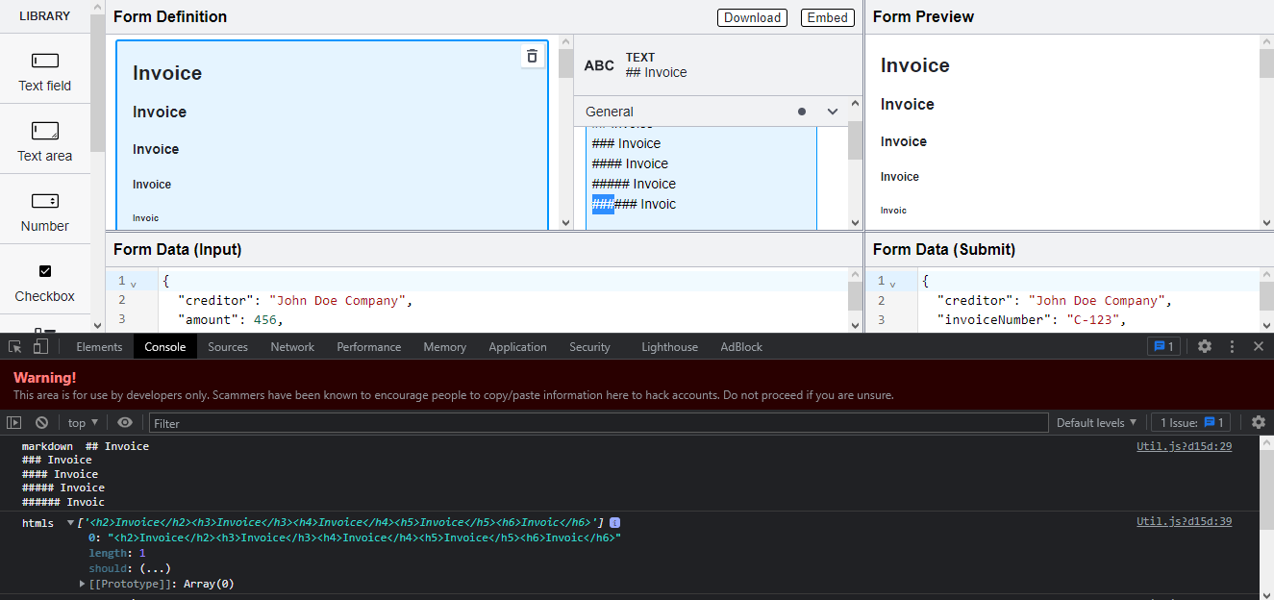Clear the console using the clear icon
Screen dimensions: 1274x600
[x=40, y=422]
